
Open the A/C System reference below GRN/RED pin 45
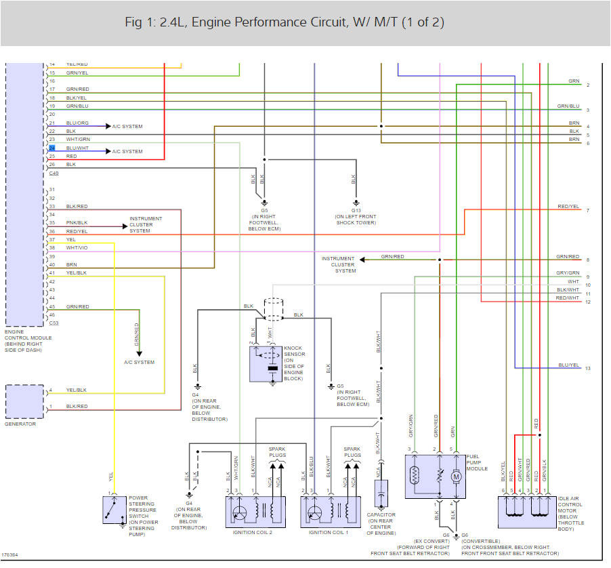pyautogui.click(x=139, y=363)
